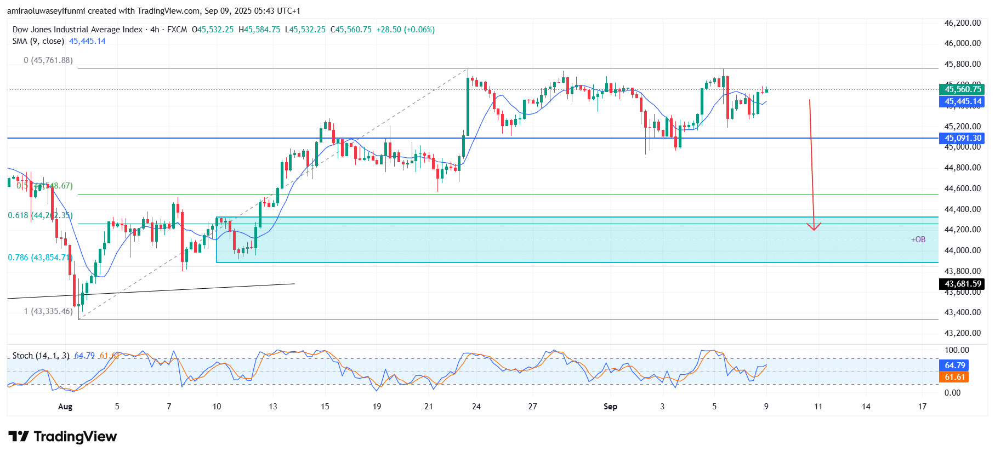Click the date 13 on the time axis
Image resolution: width=995 pixels, height=457 pixels.
click(273, 407)
